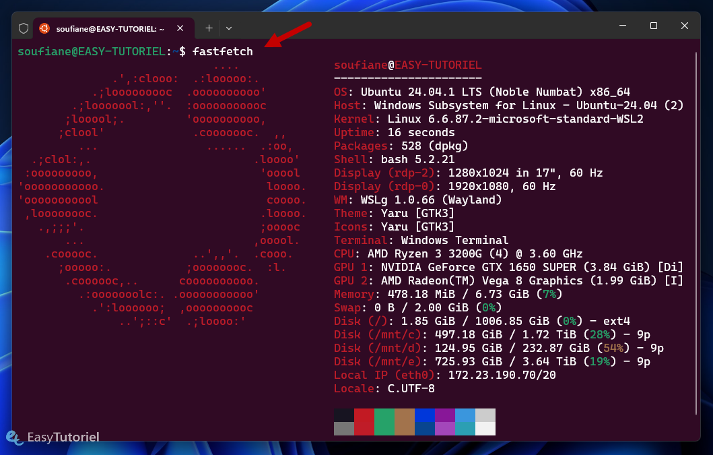The image size is (713, 455).
Task: Click the magenta swatch in the color palette
Action: pyautogui.click(x=445, y=421)
